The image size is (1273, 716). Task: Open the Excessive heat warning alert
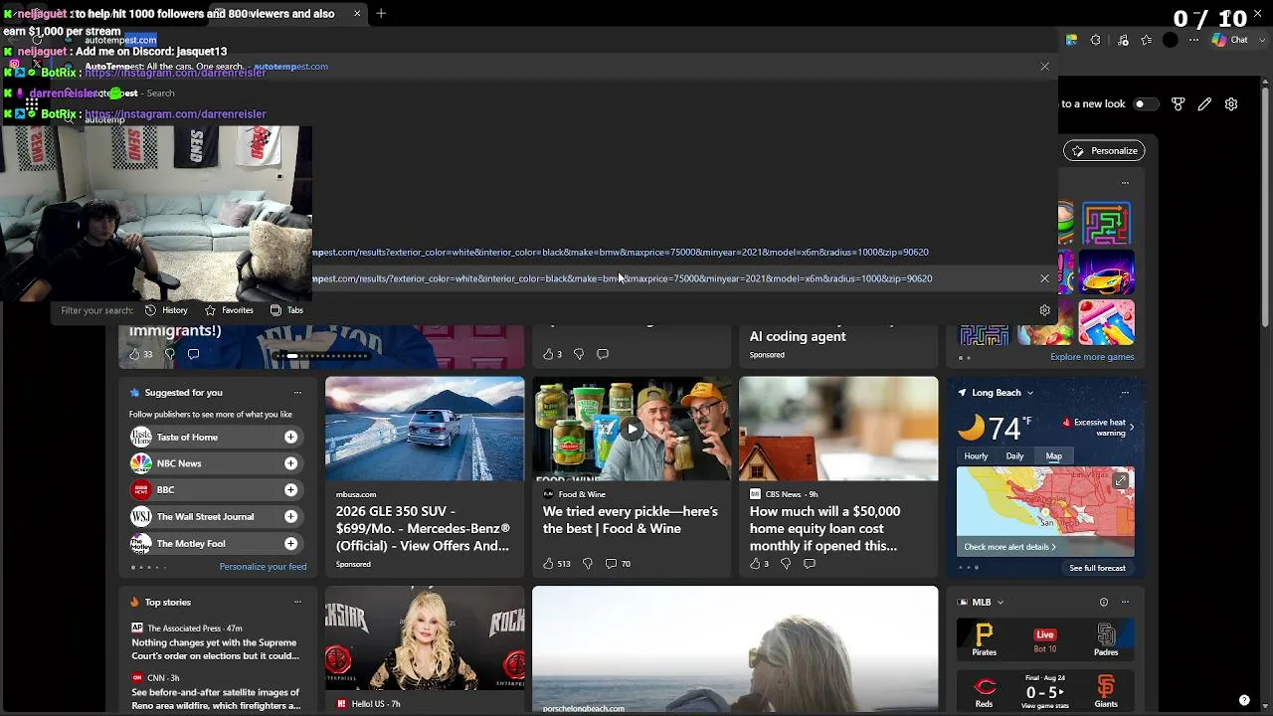pos(1099,428)
